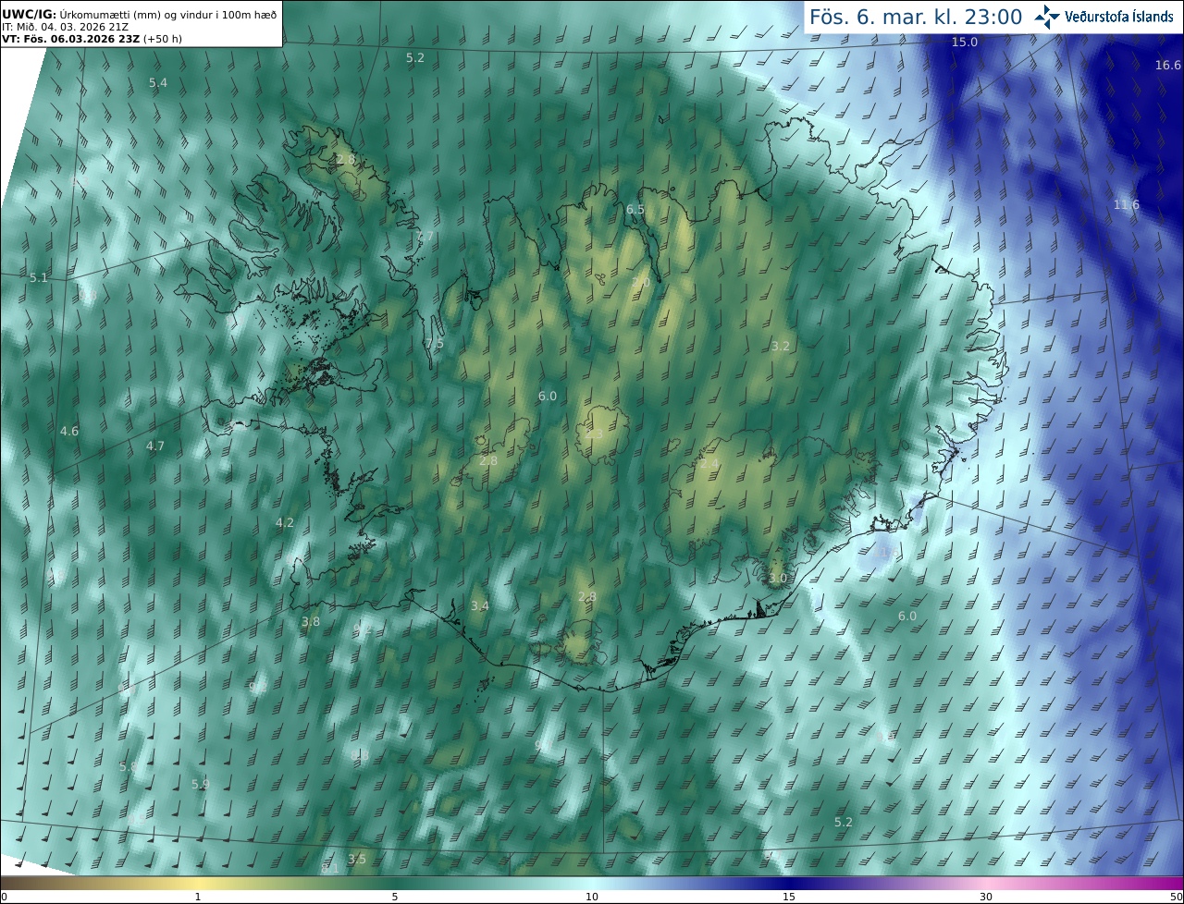Screen dimensions: 1184x904
Task: Click the 5.4 value on the map
Action: [x=158, y=82]
